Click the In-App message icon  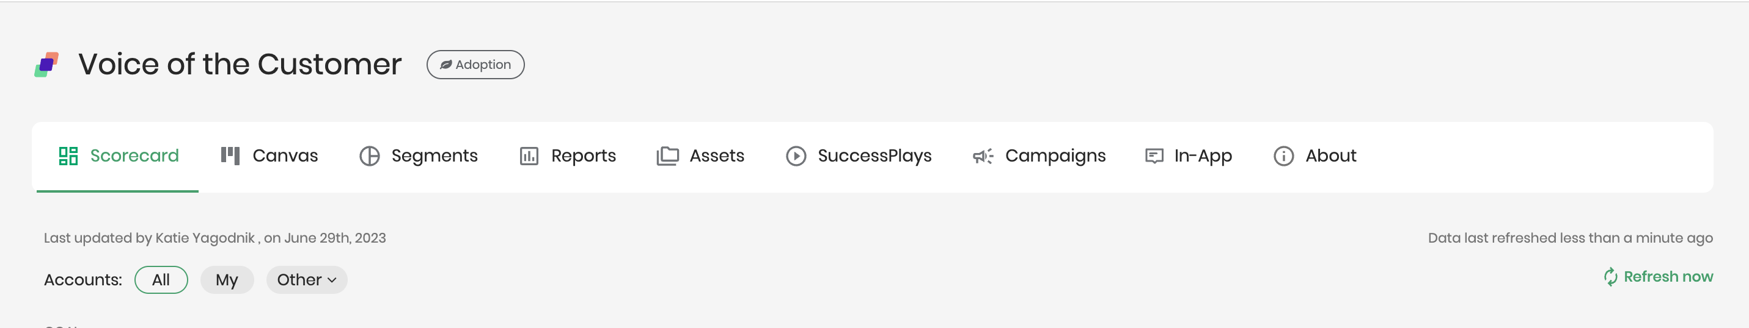click(x=1154, y=156)
